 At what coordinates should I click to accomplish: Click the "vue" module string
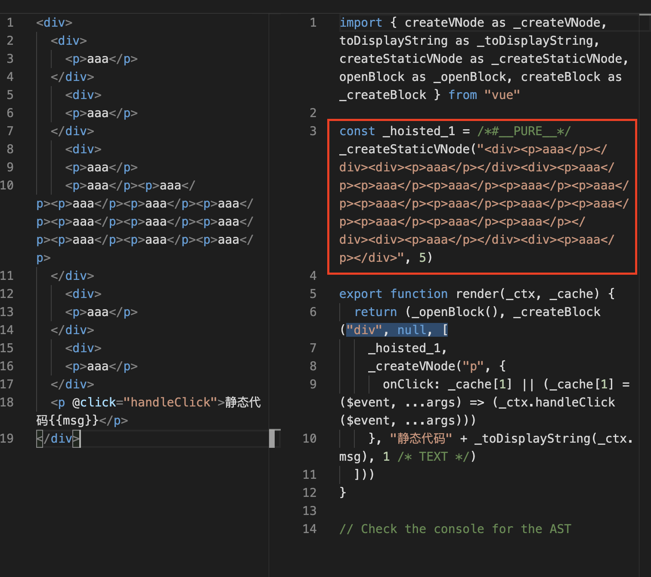[502, 95]
